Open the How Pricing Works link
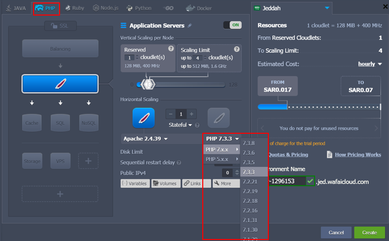The image size is (389, 241). click(x=358, y=155)
